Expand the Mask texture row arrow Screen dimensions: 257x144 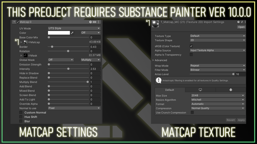coord(21,56)
